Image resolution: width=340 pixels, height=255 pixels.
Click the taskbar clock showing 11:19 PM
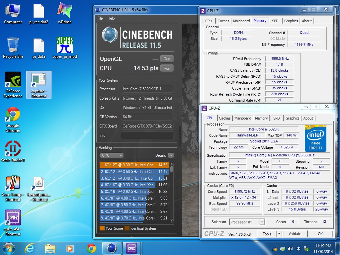click(x=323, y=249)
